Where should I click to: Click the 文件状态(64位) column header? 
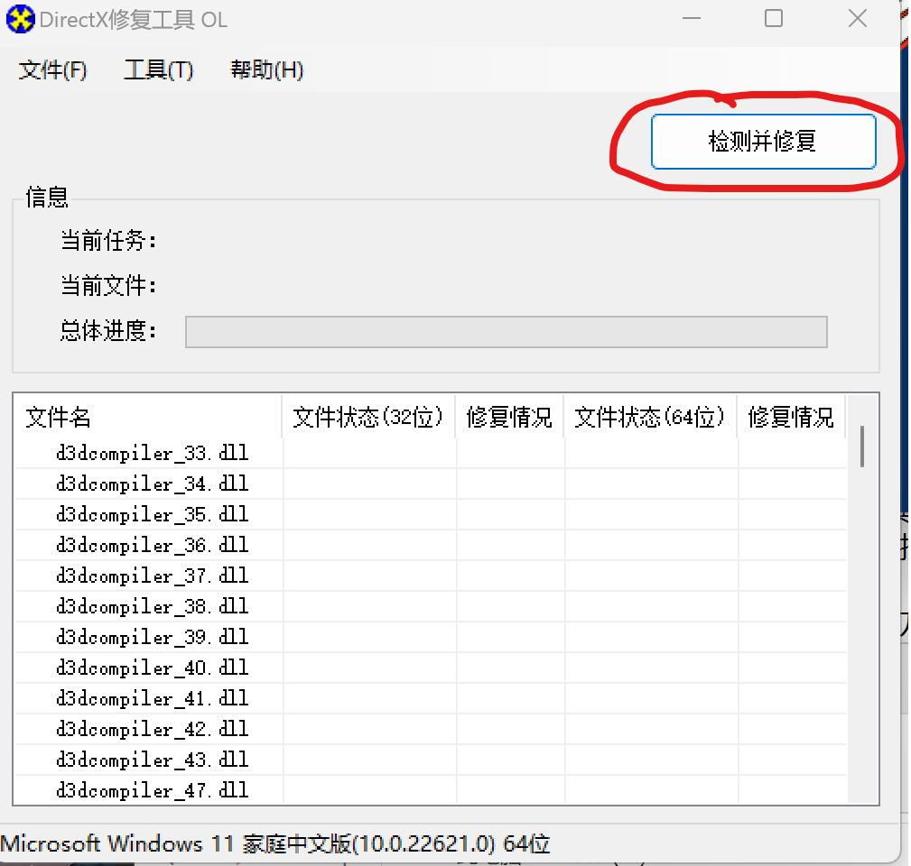click(x=650, y=417)
